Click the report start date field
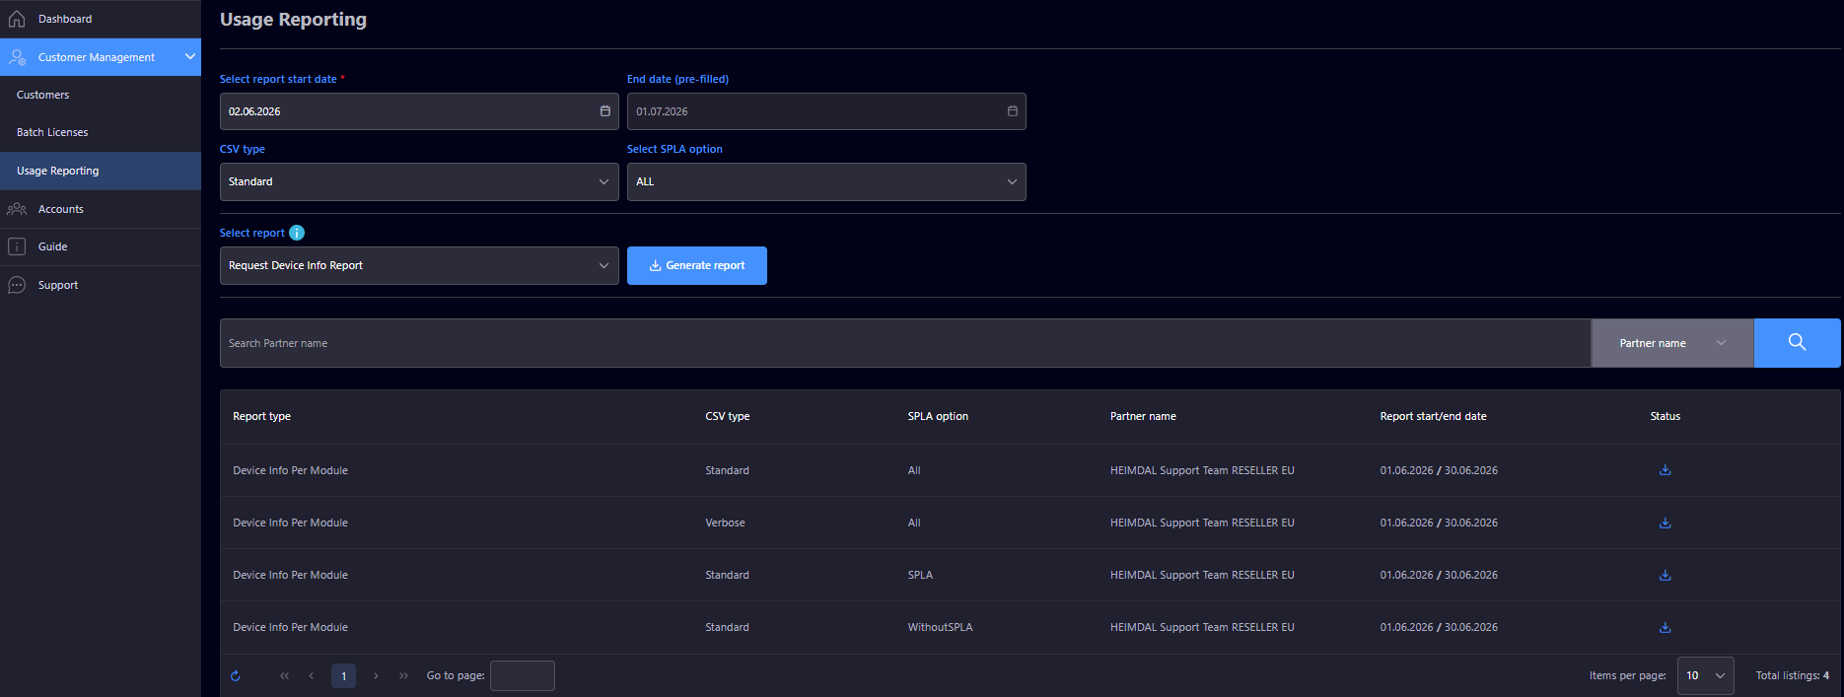This screenshot has height=697, width=1844. pos(419,111)
